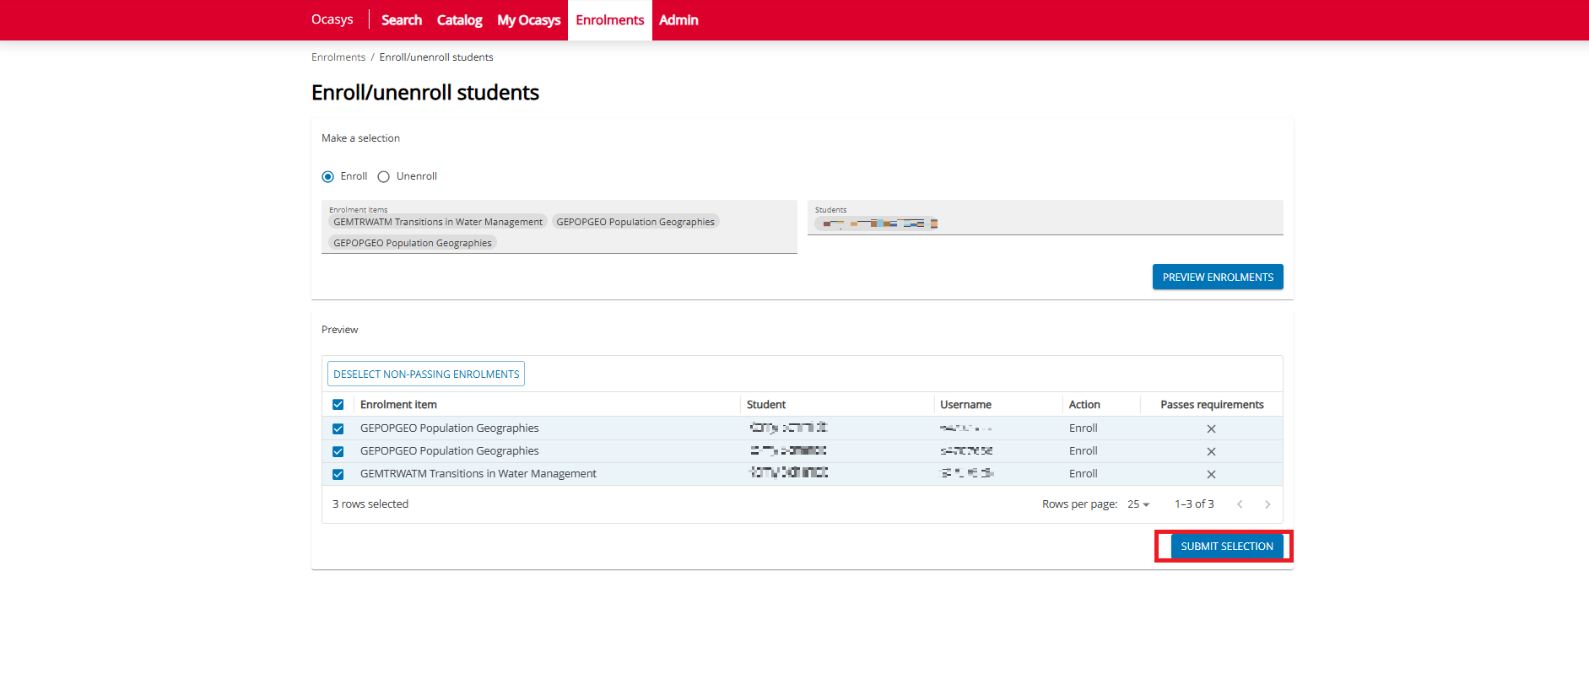Click the '1–3 of 3' pagination text
Image resolution: width=1589 pixels, height=684 pixels.
(x=1194, y=504)
